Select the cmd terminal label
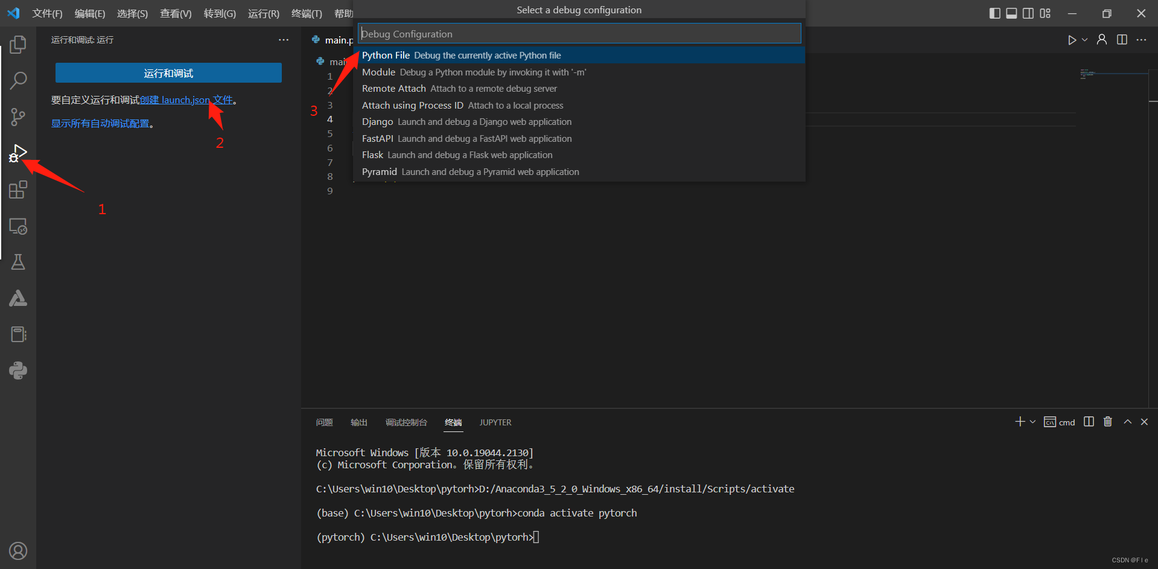Image resolution: width=1158 pixels, height=569 pixels. click(x=1060, y=422)
